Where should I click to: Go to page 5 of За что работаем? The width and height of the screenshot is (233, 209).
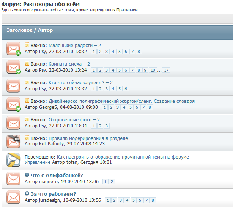(x=134, y=200)
